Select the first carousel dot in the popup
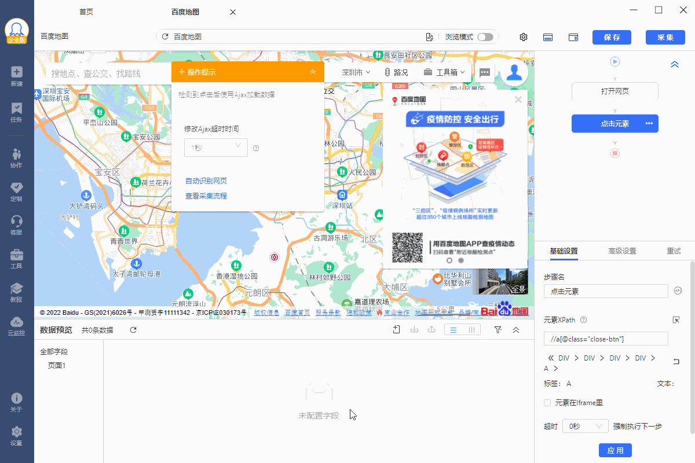The image size is (695, 463). (x=449, y=260)
